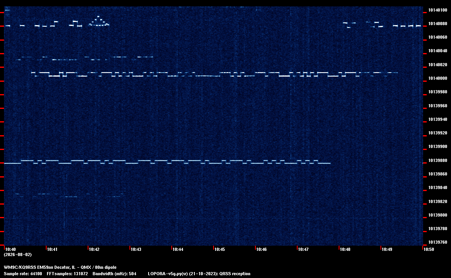Click the 10:43 time axis label
Image resolution: width=451 pixels, height=278 pixels.
[x=136, y=249]
